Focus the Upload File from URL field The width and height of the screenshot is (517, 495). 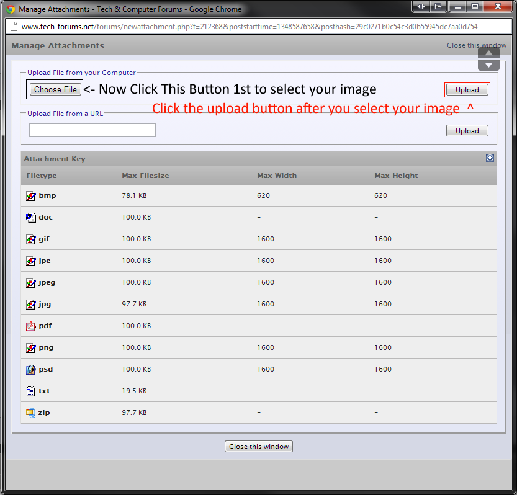pos(92,130)
